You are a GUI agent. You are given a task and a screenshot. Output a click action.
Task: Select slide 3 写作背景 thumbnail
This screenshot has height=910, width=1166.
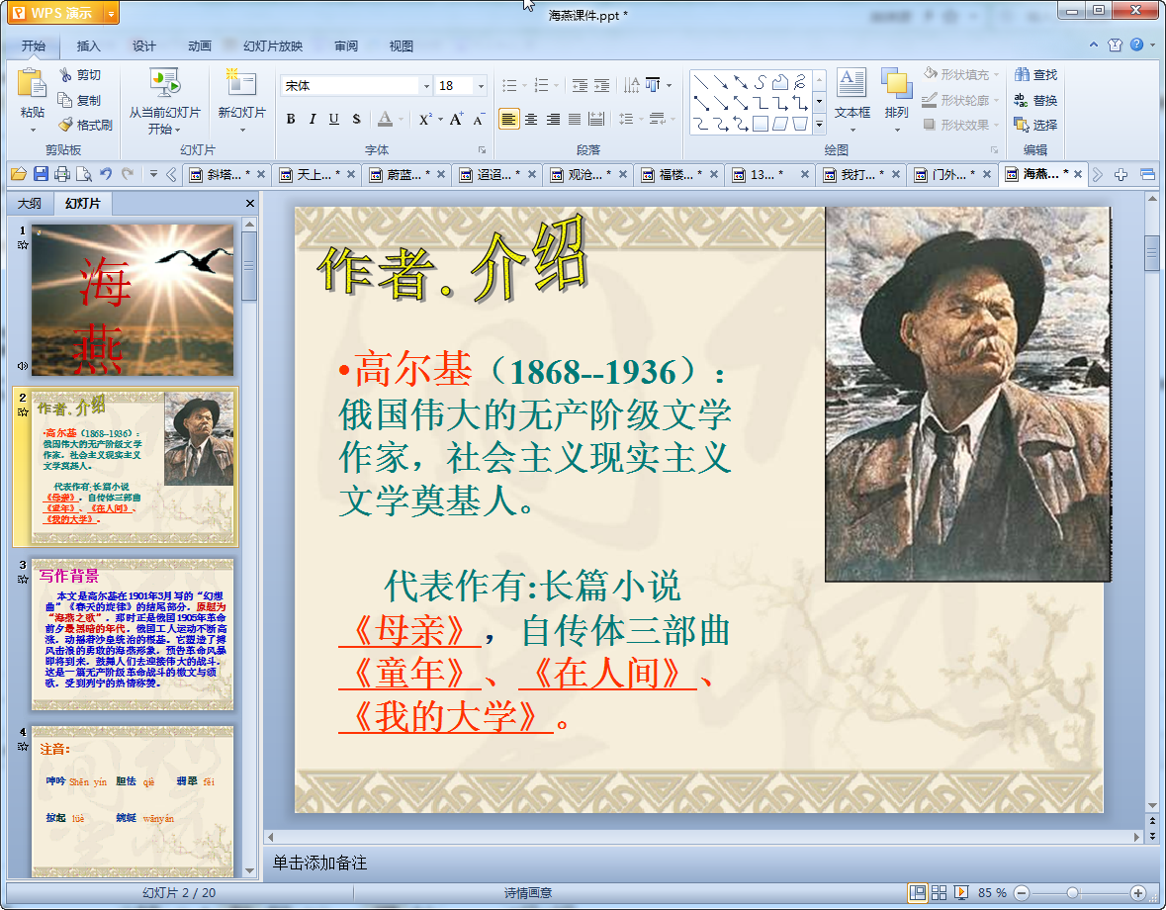coord(133,634)
